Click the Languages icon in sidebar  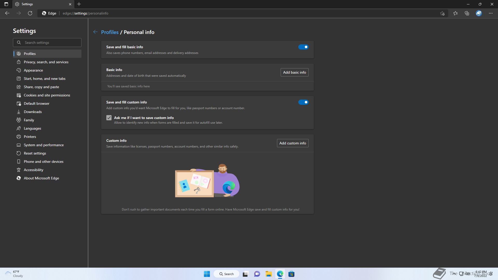19,128
